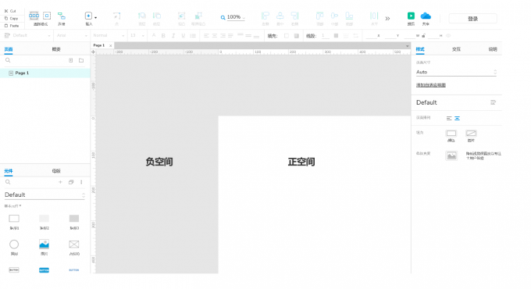Image resolution: width=531 pixels, height=289 pixels.
Task: Click the add page icon
Action: click(x=71, y=60)
